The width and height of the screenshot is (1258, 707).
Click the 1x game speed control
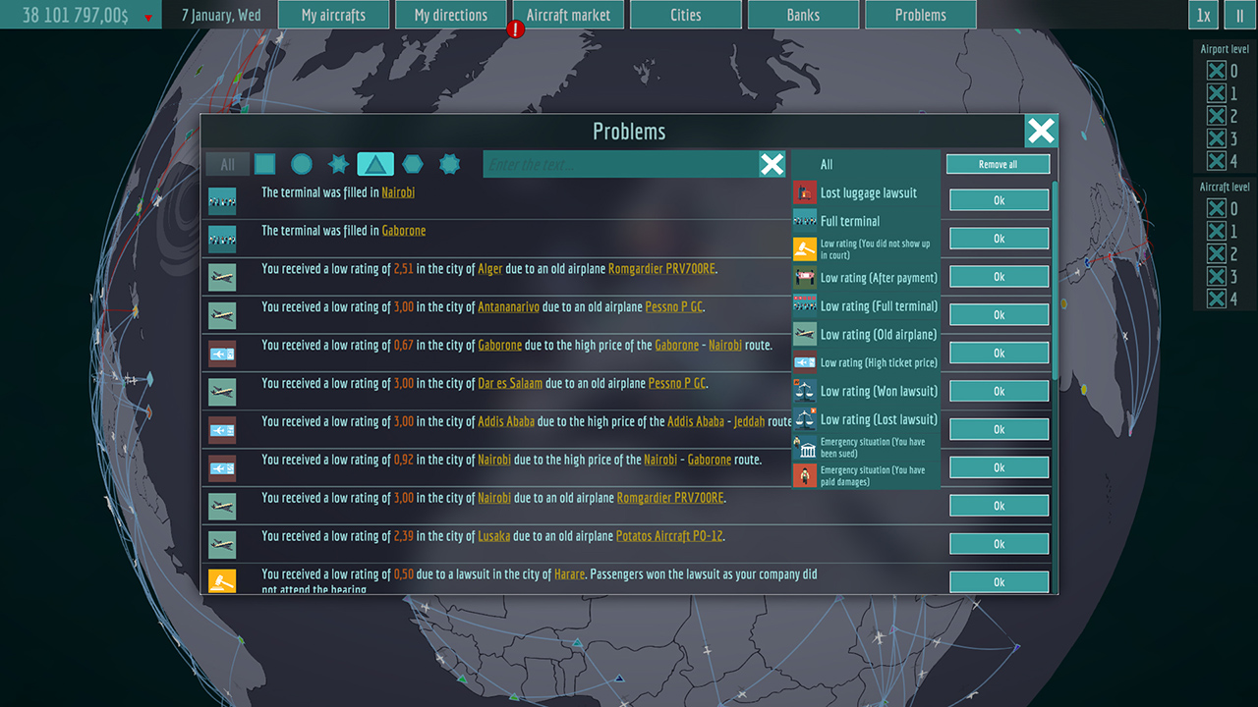pyautogui.click(x=1203, y=15)
